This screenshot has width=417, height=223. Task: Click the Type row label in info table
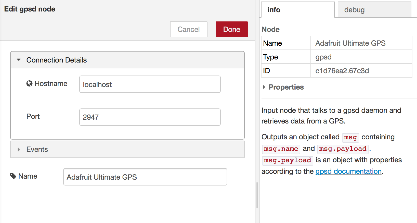coord(271,57)
